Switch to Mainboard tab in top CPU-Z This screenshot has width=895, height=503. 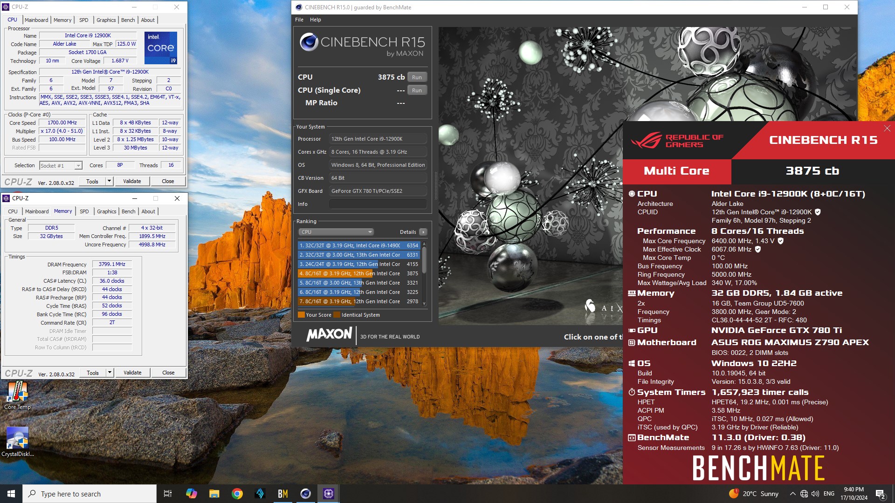36,20
